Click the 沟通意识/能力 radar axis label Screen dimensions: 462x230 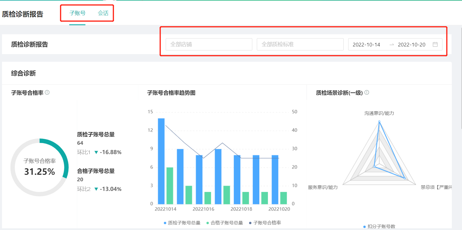pos(379,113)
